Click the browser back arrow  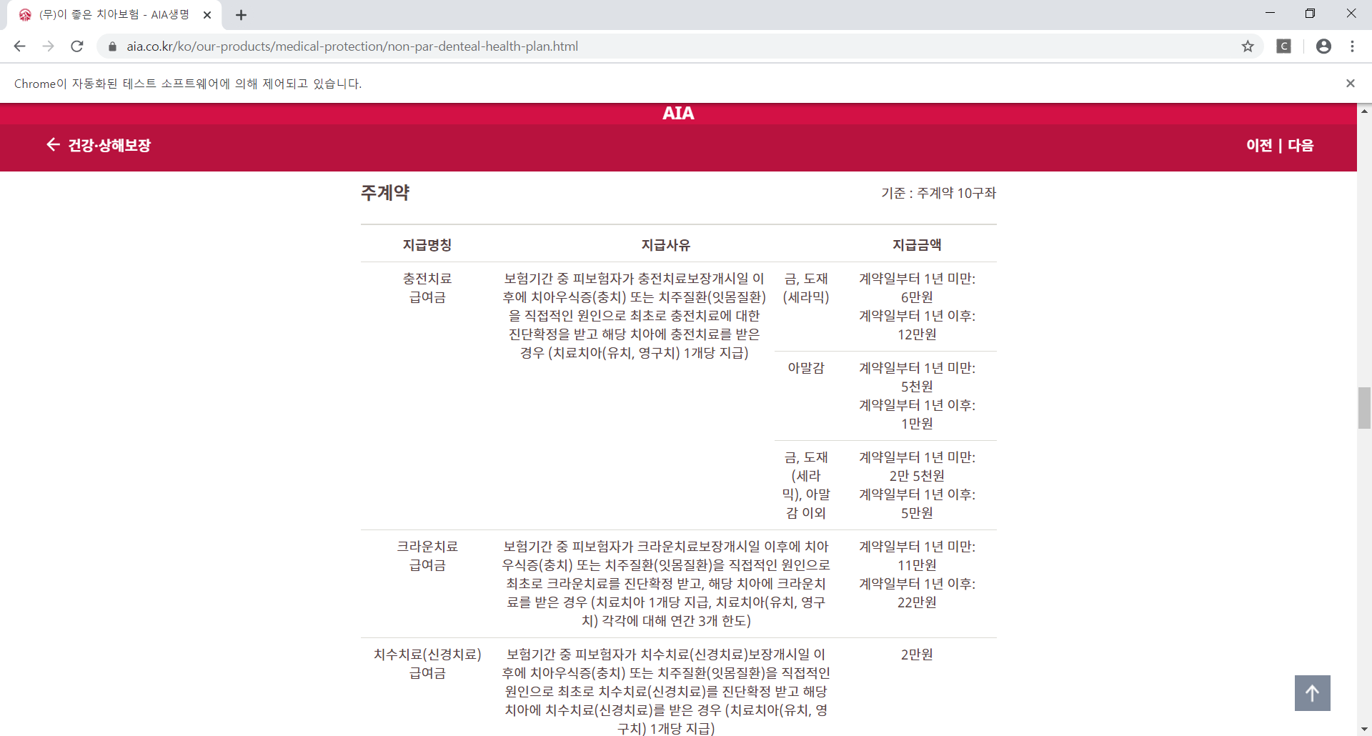point(19,46)
